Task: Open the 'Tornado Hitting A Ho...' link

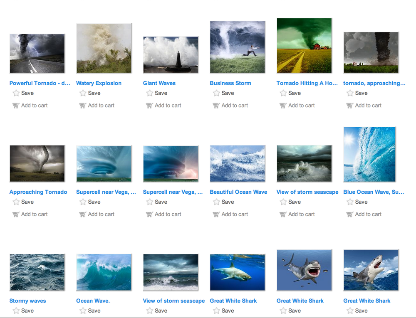Action: [x=307, y=83]
